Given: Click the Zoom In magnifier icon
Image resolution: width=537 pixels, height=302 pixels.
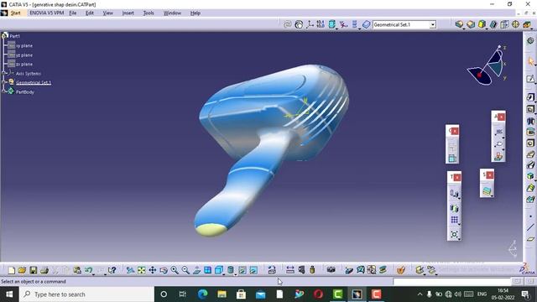Looking at the screenshot, I should pyautogui.click(x=175, y=270).
